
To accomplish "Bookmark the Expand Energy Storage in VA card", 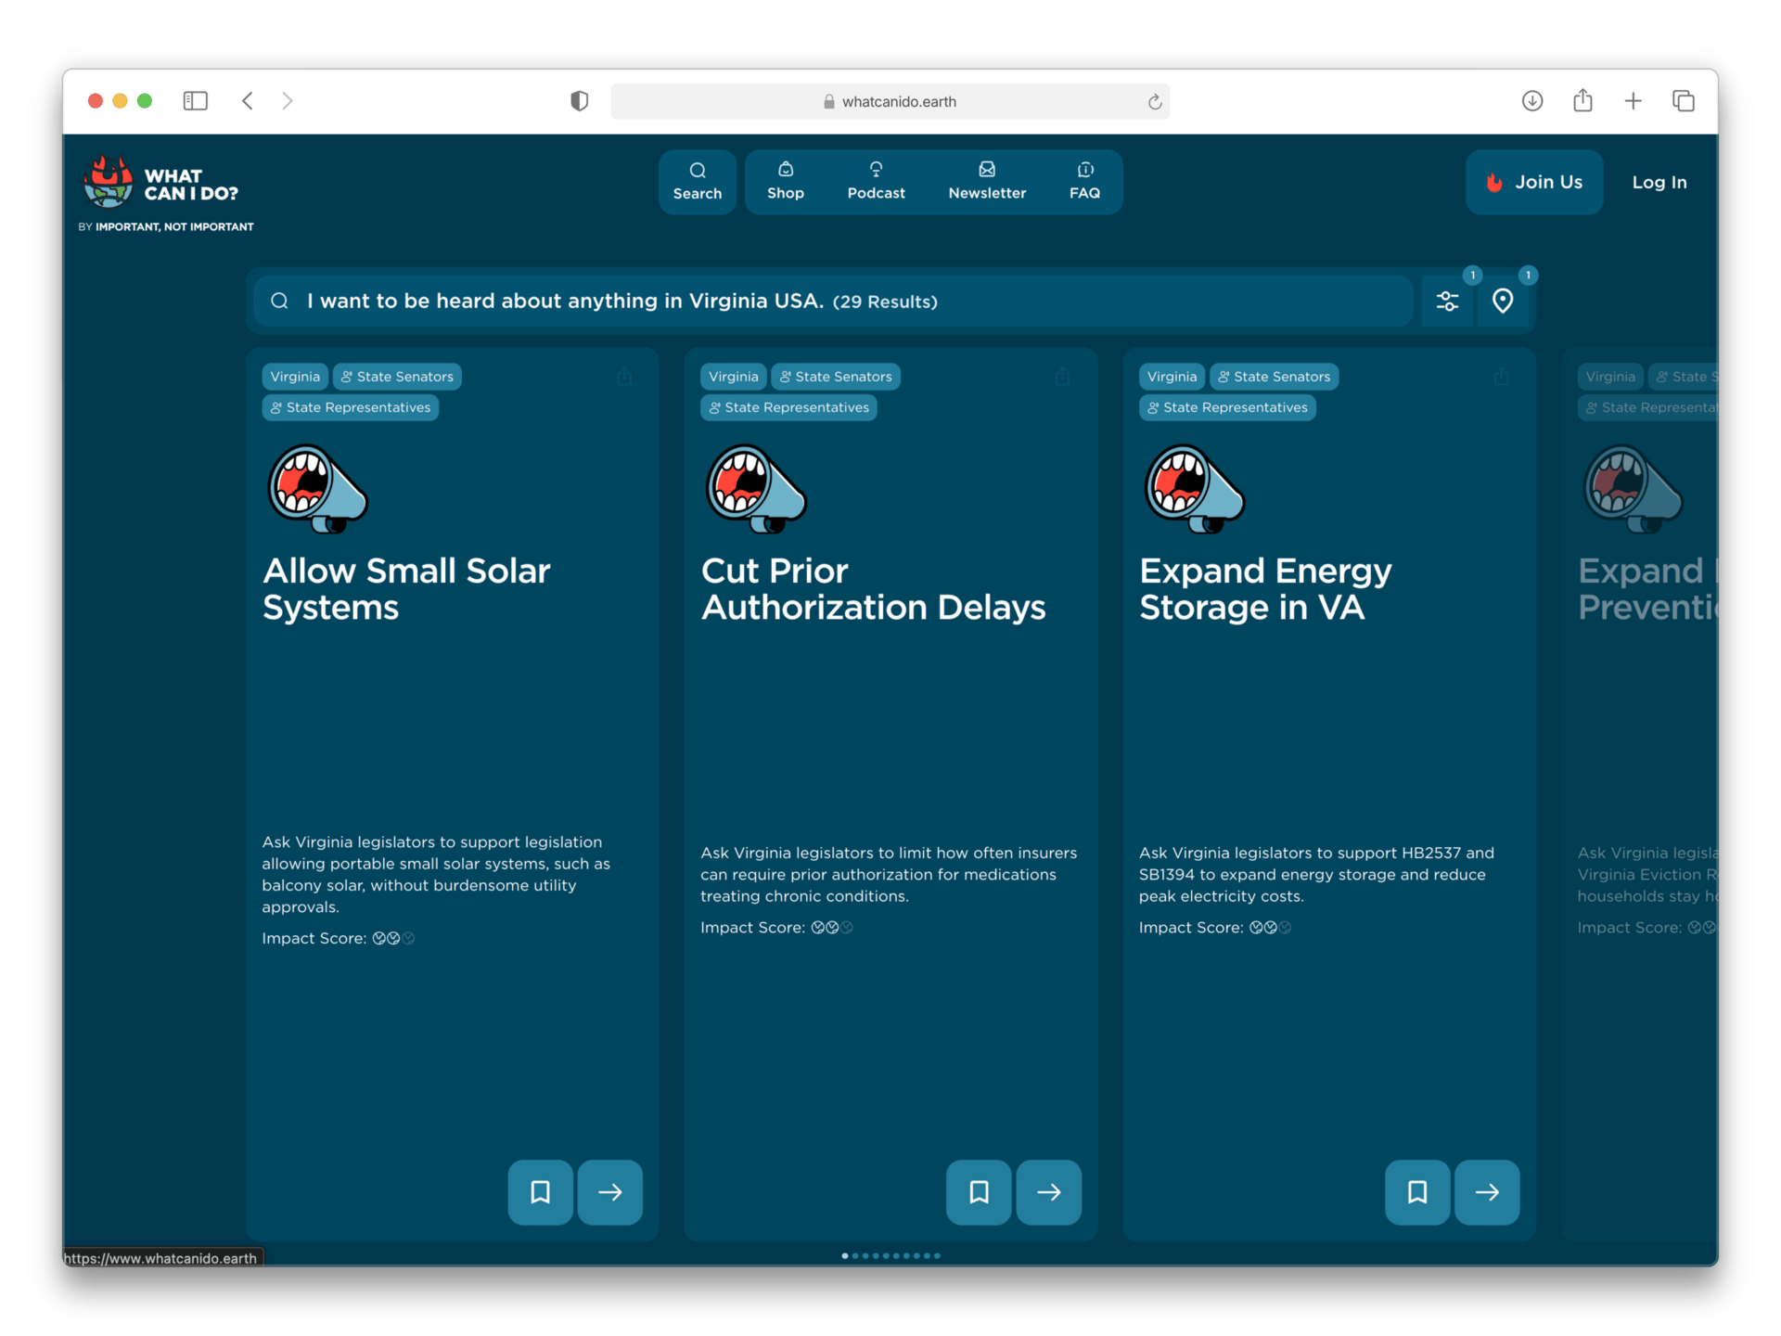I will pyautogui.click(x=1416, y=1192).
